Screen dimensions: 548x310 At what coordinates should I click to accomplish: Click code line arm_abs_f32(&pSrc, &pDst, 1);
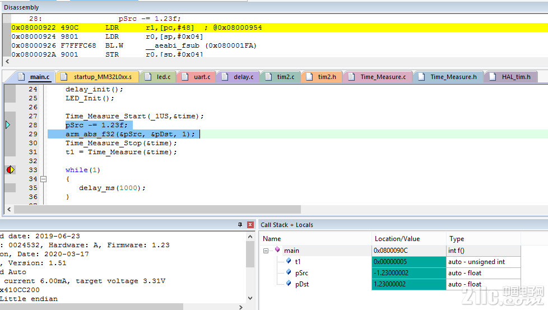click(x=130, y=134)
